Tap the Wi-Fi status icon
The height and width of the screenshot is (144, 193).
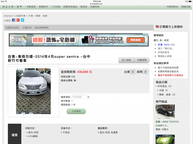[x=6, y=2]
